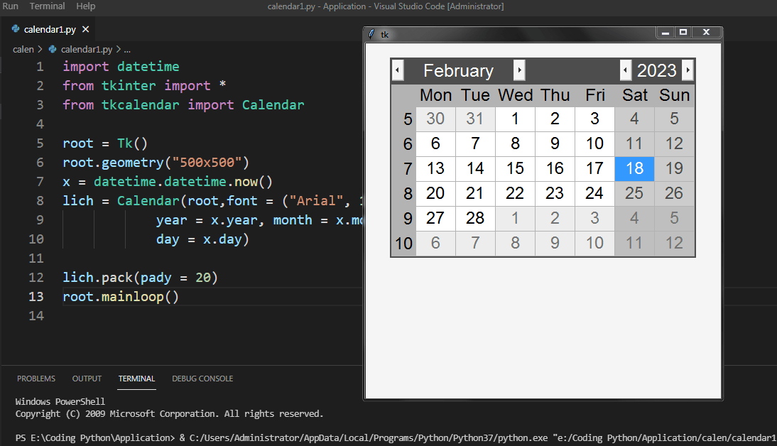
Task: Advance to next year after 2023
Action: pyautogui.click(x=688, y=70)
